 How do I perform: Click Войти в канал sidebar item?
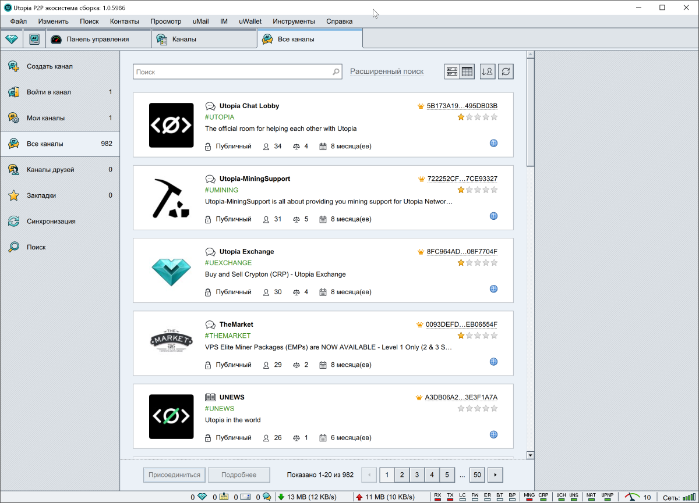point(60,92)
